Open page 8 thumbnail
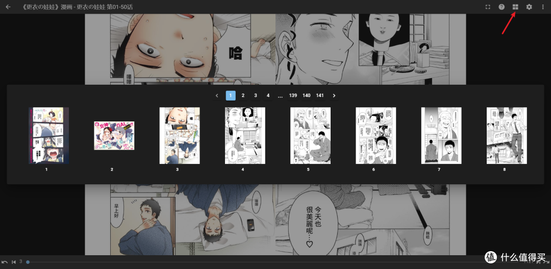The image size is (551, 269). point(507,136)
